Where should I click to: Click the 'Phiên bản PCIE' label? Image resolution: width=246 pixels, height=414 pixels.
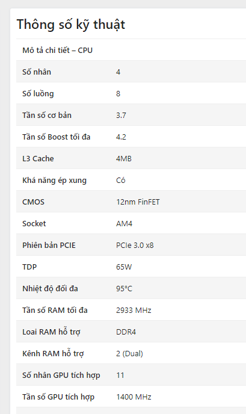click(49, 246)
